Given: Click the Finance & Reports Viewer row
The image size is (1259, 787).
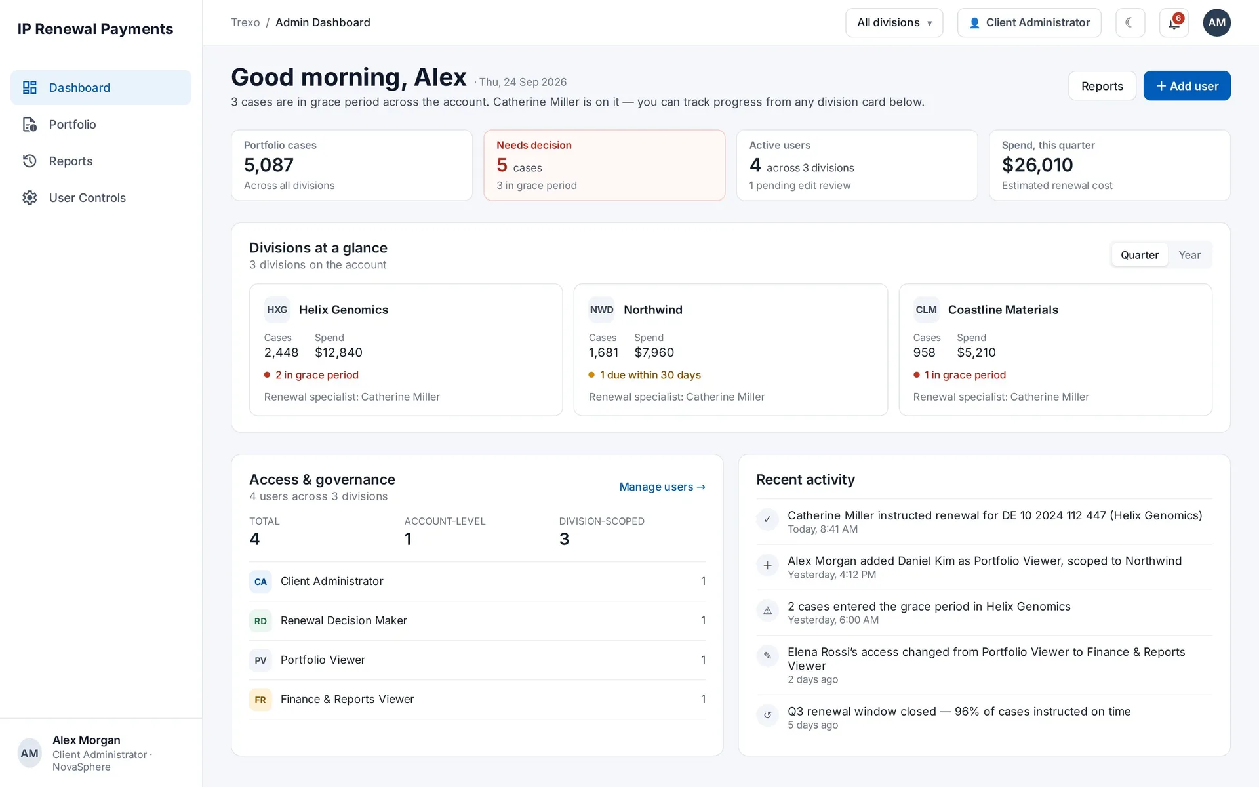Looking at the screenshot, I should coord(477,700).
